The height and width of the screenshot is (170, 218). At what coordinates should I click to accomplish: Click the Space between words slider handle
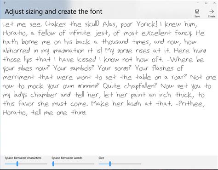53,164
